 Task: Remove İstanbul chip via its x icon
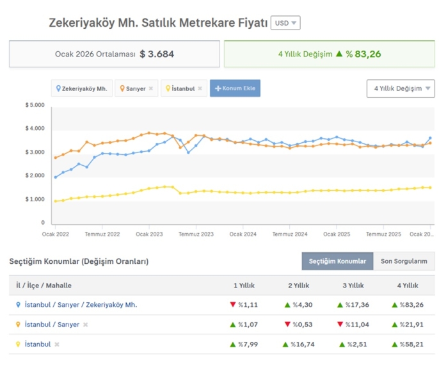pos(200,88)
